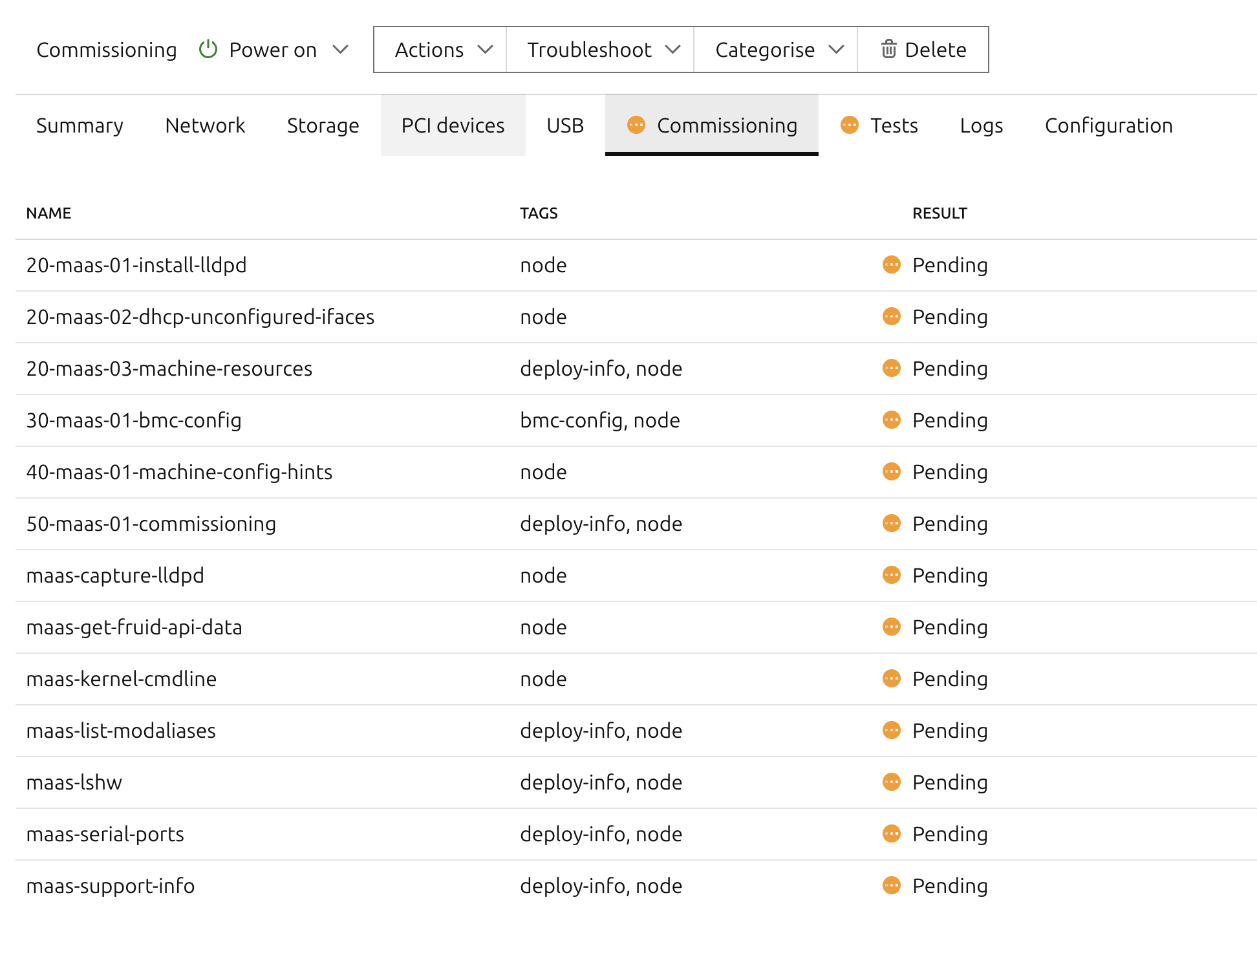Open the Storage tab
Viewport: 1257px width, 957px height.
[323, 125]
